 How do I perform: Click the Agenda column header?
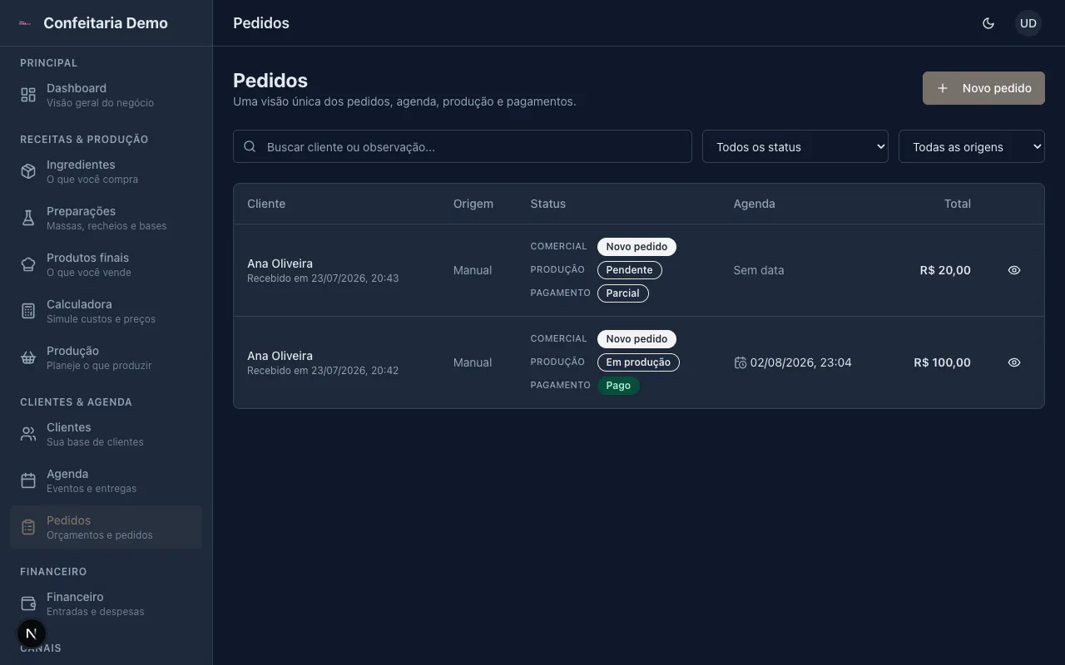(755, 204)
